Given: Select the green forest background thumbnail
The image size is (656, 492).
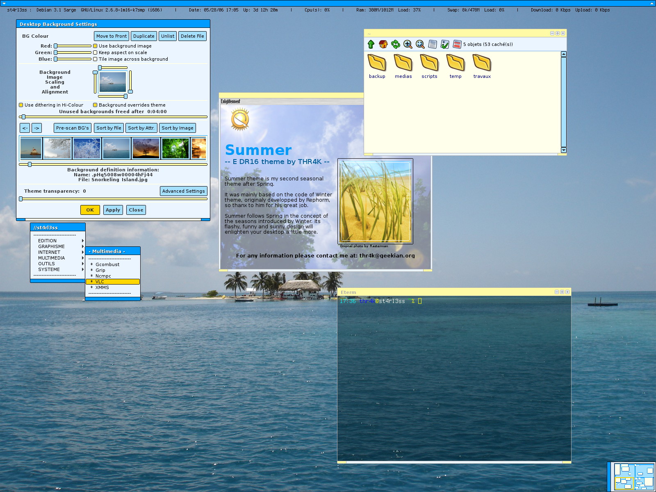Looking at the screenshot, I should tap(175, 148).
